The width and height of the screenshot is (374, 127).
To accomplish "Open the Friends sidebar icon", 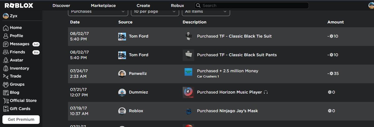I will pos(6,52).
